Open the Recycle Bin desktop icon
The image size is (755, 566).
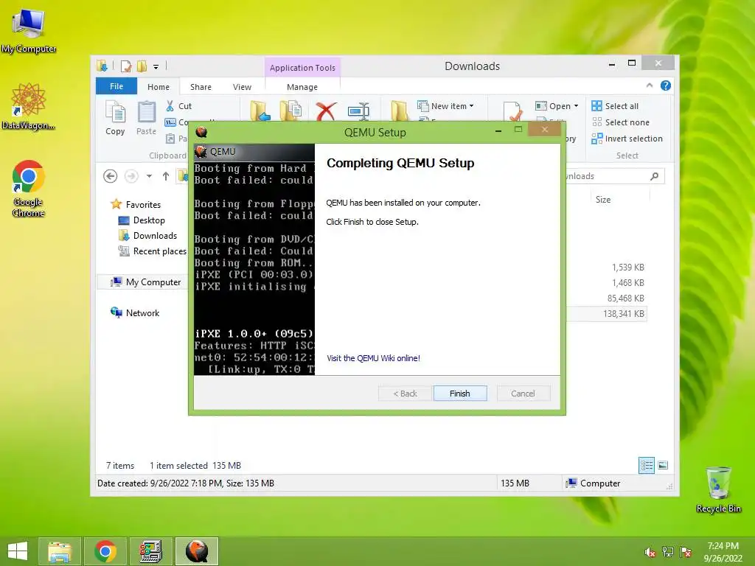click(718, 490)
